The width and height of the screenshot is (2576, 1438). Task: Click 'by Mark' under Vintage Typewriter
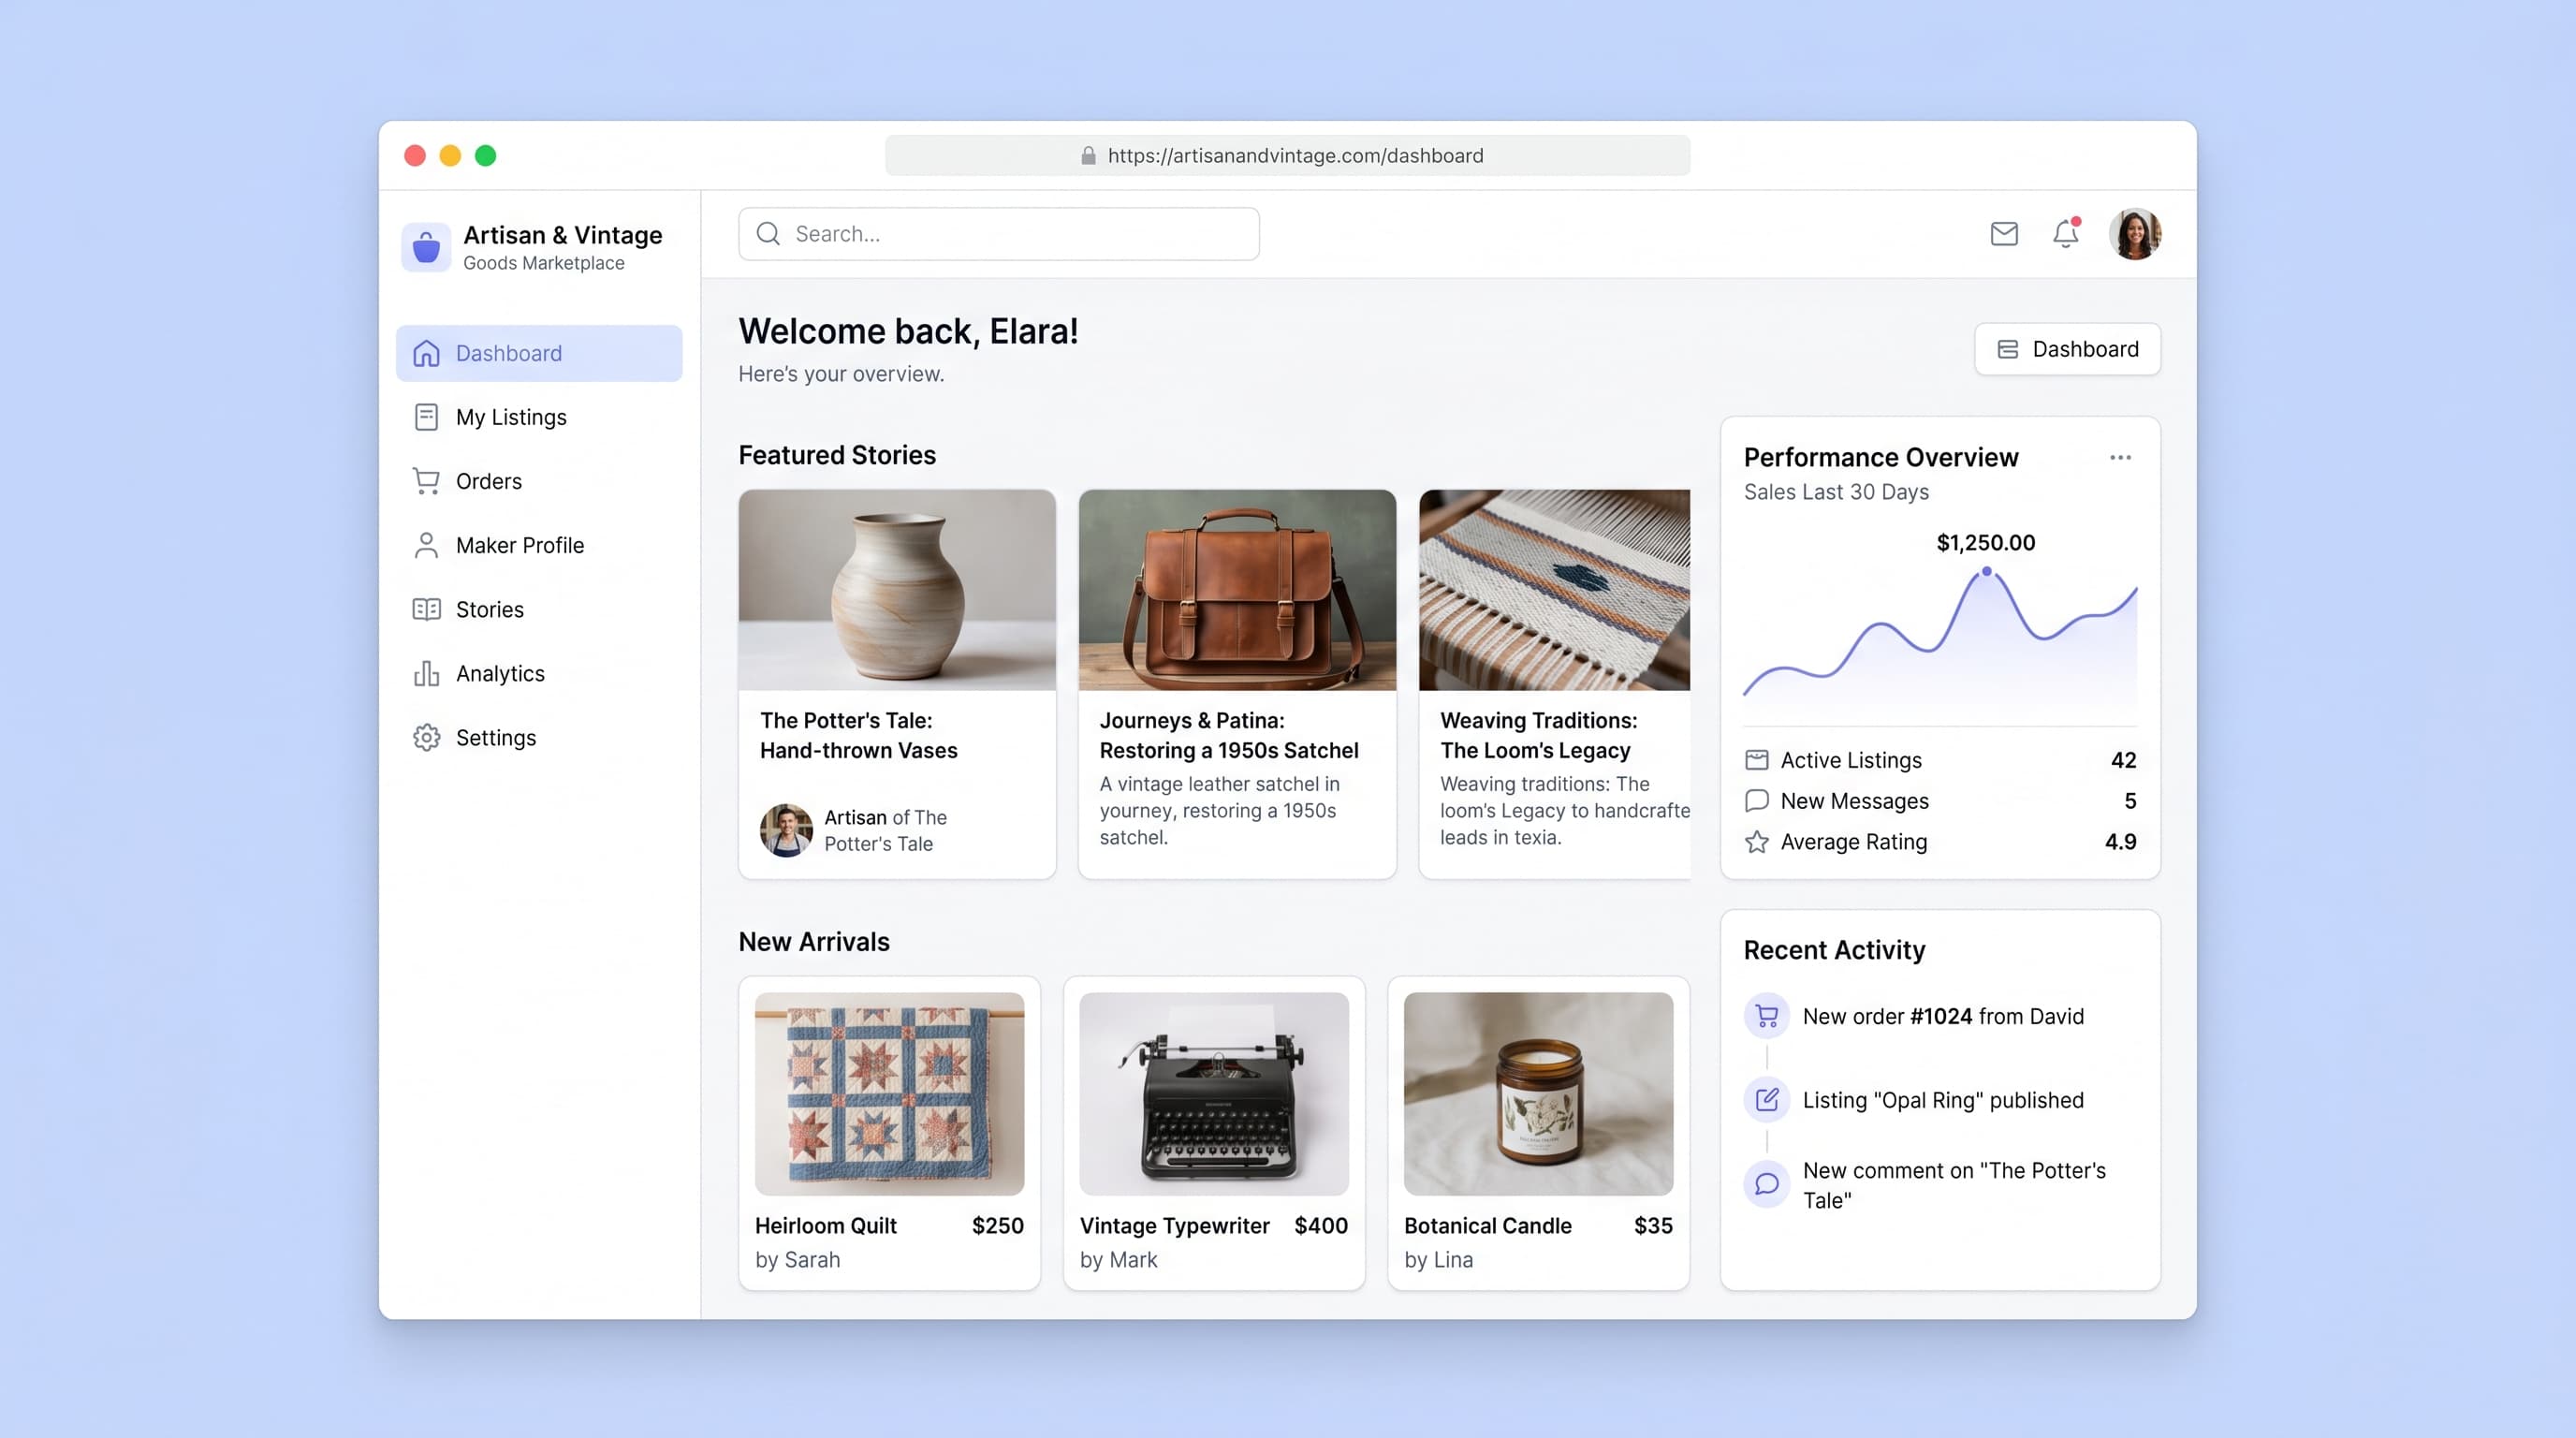coord(1118,1260)
